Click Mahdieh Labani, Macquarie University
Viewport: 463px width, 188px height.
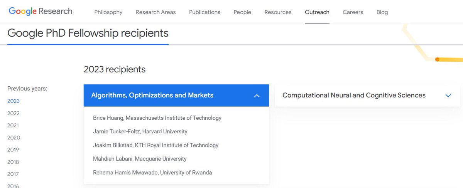pyautogui.click(x=140, y=159)
